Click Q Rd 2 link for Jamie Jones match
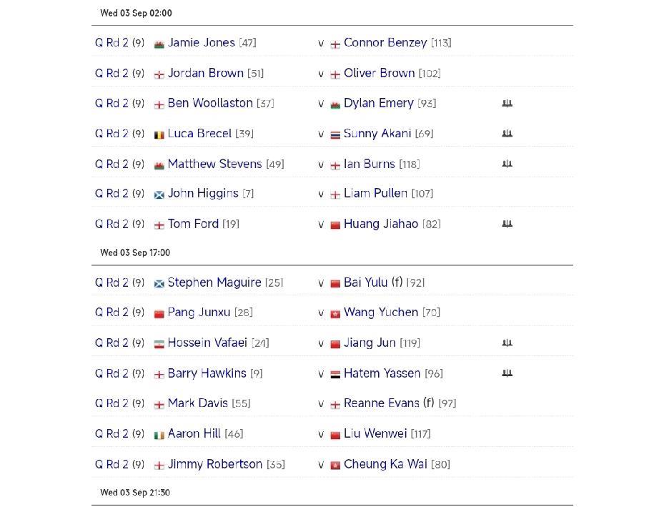The height and width of the screenshot is (507, 659). (112, 43)
